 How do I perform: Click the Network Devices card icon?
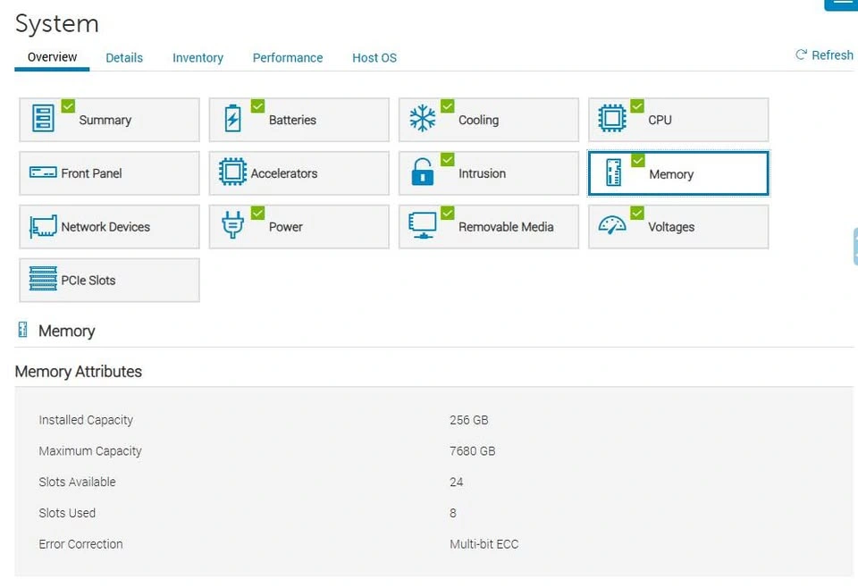(44, 227)
